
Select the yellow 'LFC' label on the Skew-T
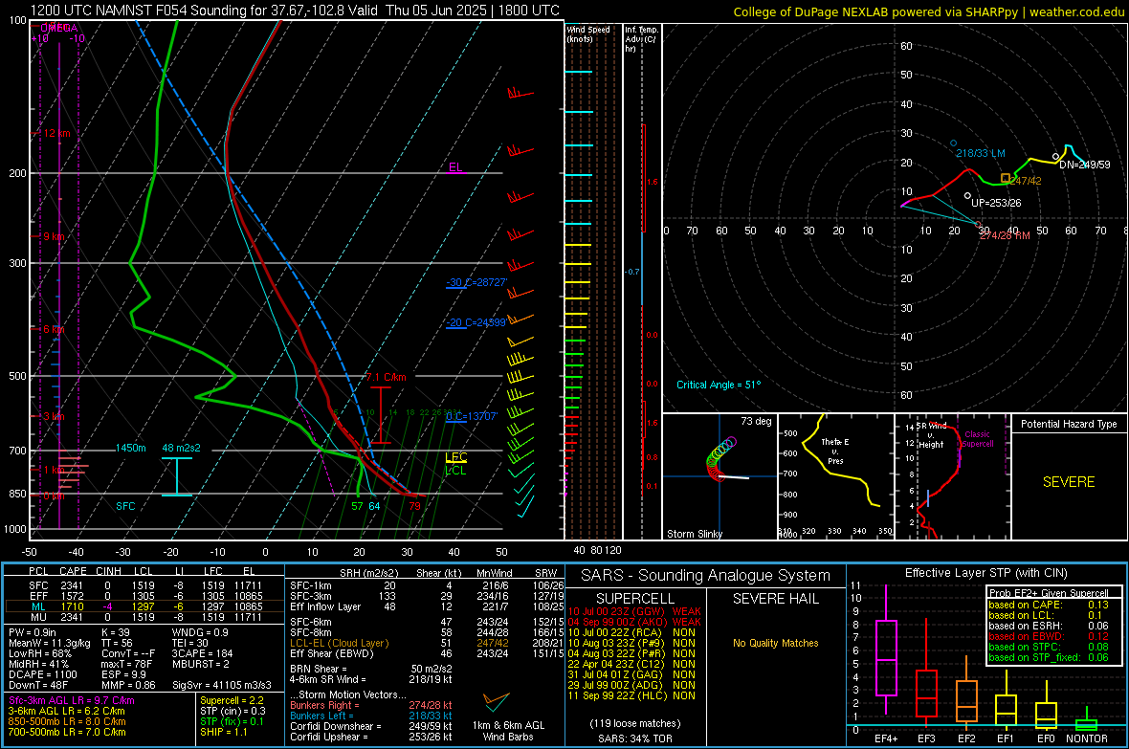[x=455, y=457]
